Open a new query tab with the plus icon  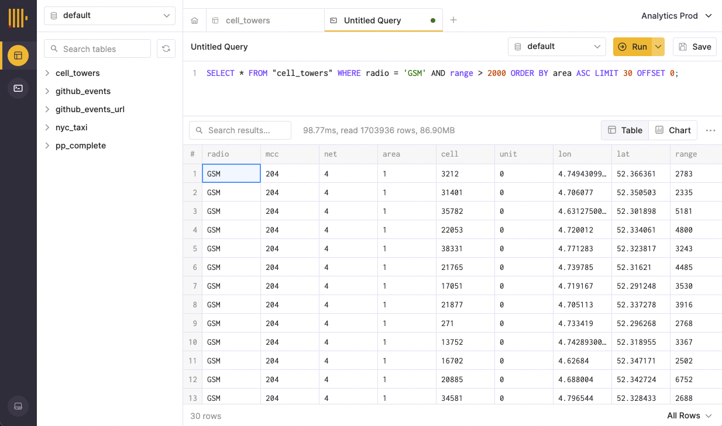[453, 19]
